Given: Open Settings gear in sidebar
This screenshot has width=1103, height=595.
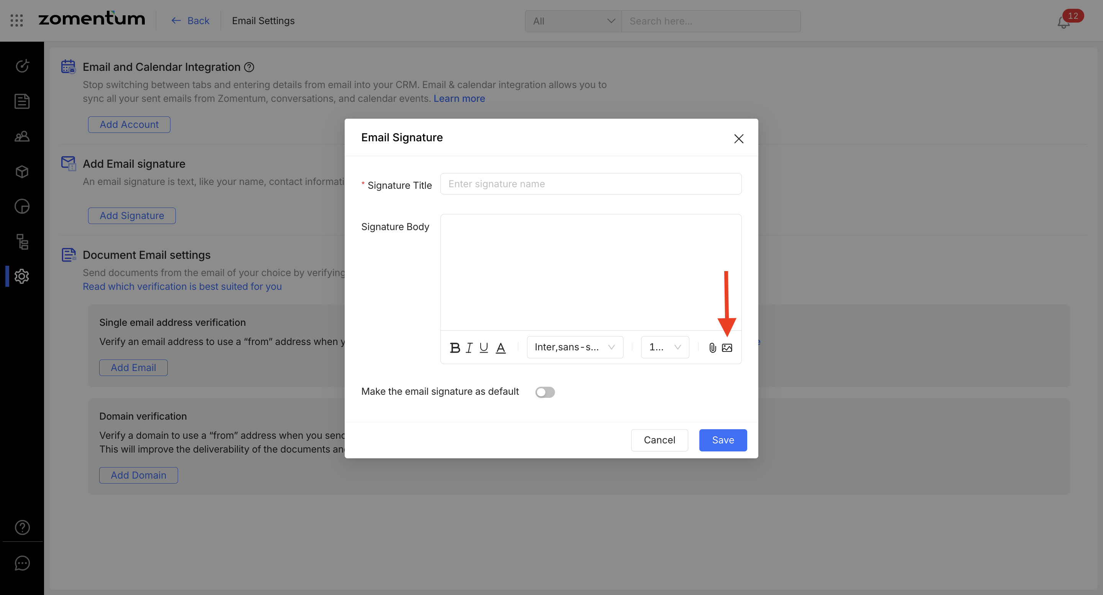Looking at the screenshot, I should [22, 276].
